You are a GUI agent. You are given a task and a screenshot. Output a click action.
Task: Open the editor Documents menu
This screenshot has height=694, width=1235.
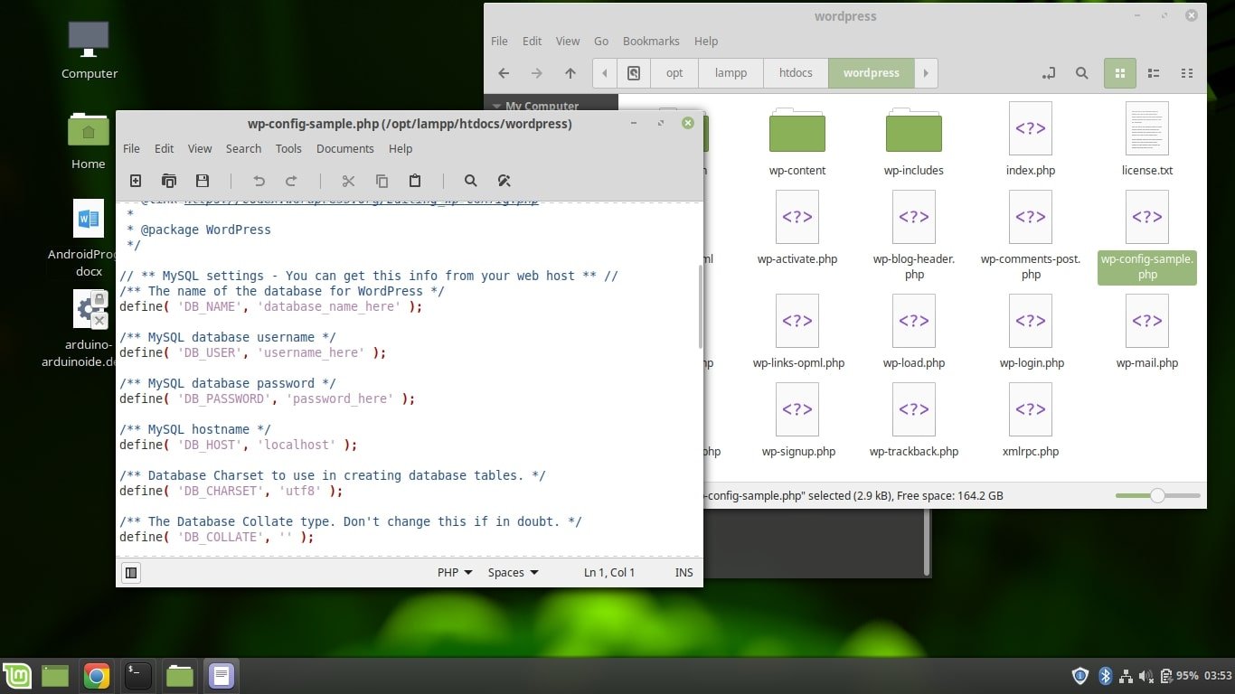click(x=344, y=148)
